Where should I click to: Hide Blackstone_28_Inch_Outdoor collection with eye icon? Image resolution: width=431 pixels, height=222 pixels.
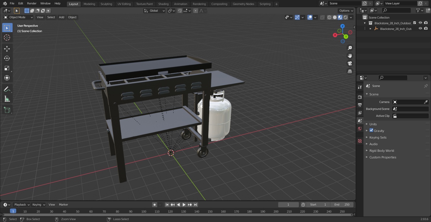420,23
